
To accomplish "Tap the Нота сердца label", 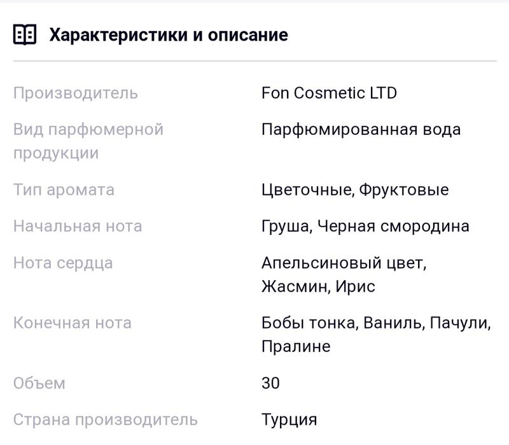I will [x=63, y=262].
